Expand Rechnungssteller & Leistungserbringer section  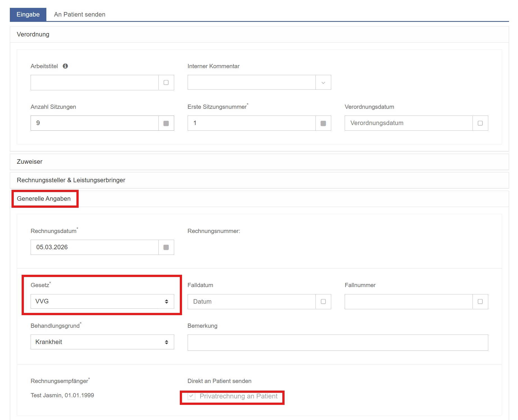71,180
